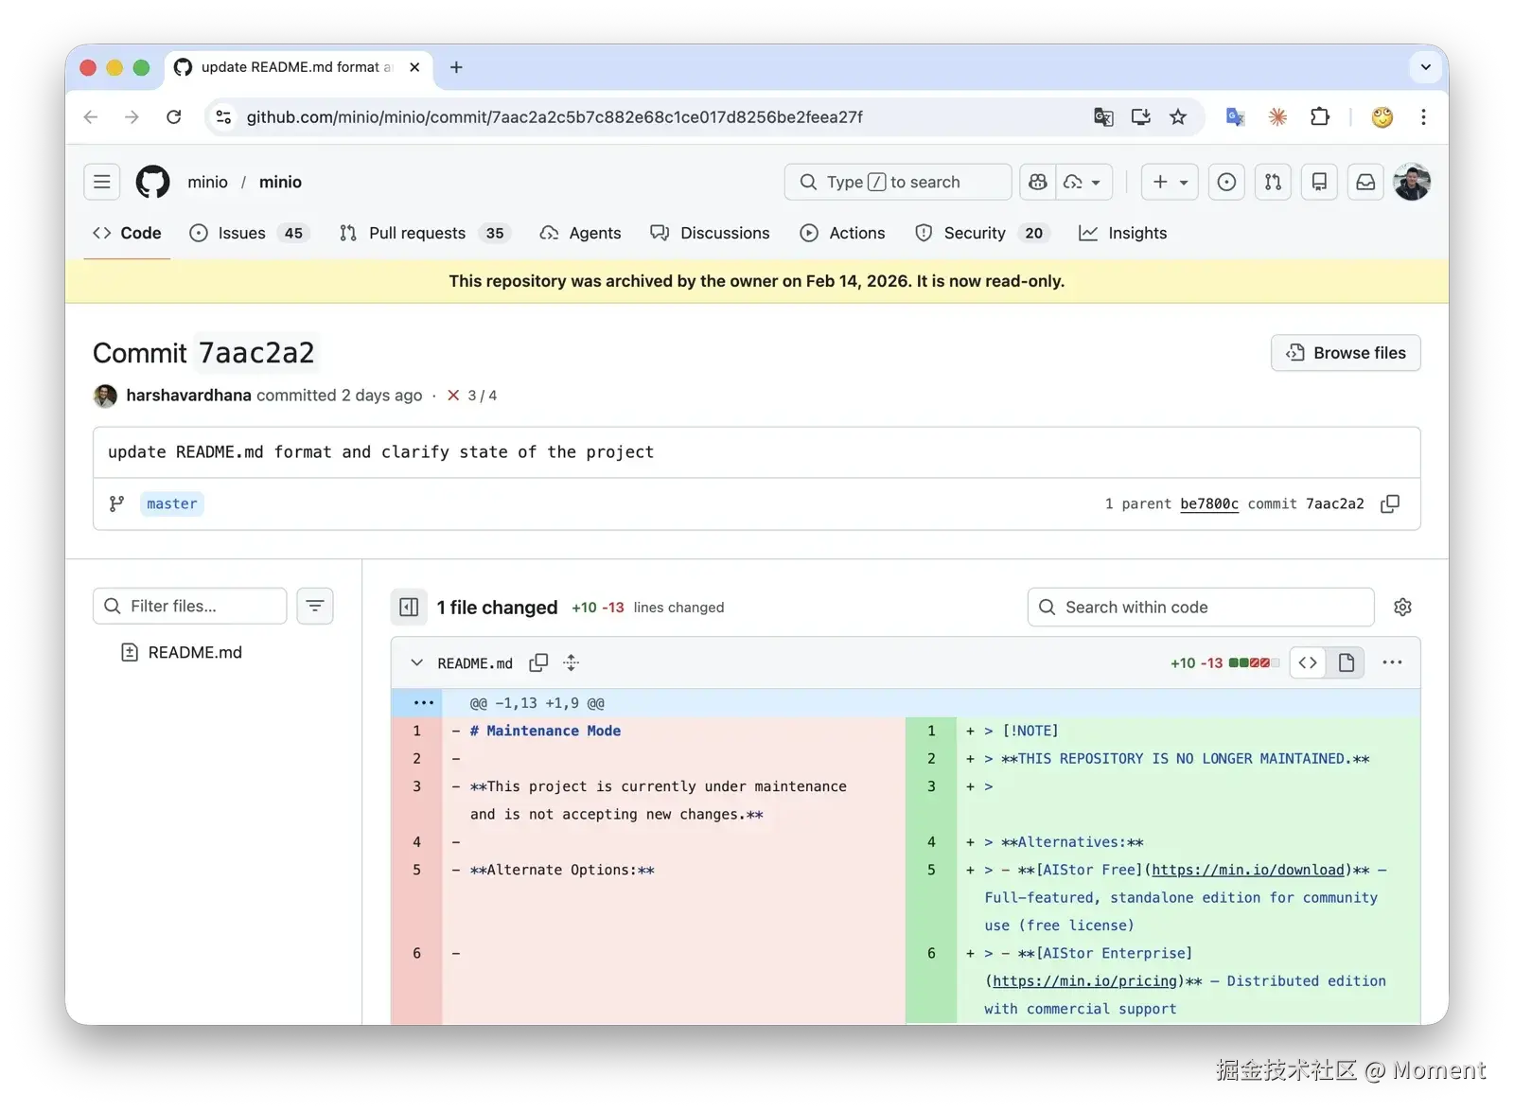
Task: View your pull requests icon in header
Action: coord(1273,182)
